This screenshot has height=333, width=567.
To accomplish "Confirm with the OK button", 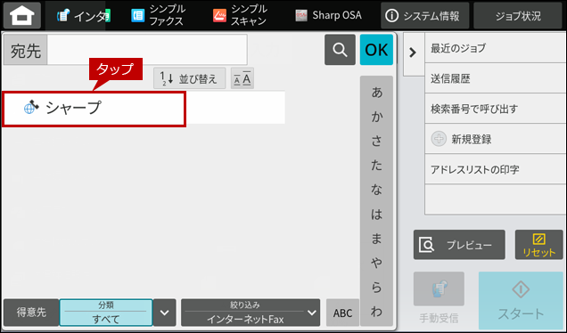I will (x=376, y=50).
